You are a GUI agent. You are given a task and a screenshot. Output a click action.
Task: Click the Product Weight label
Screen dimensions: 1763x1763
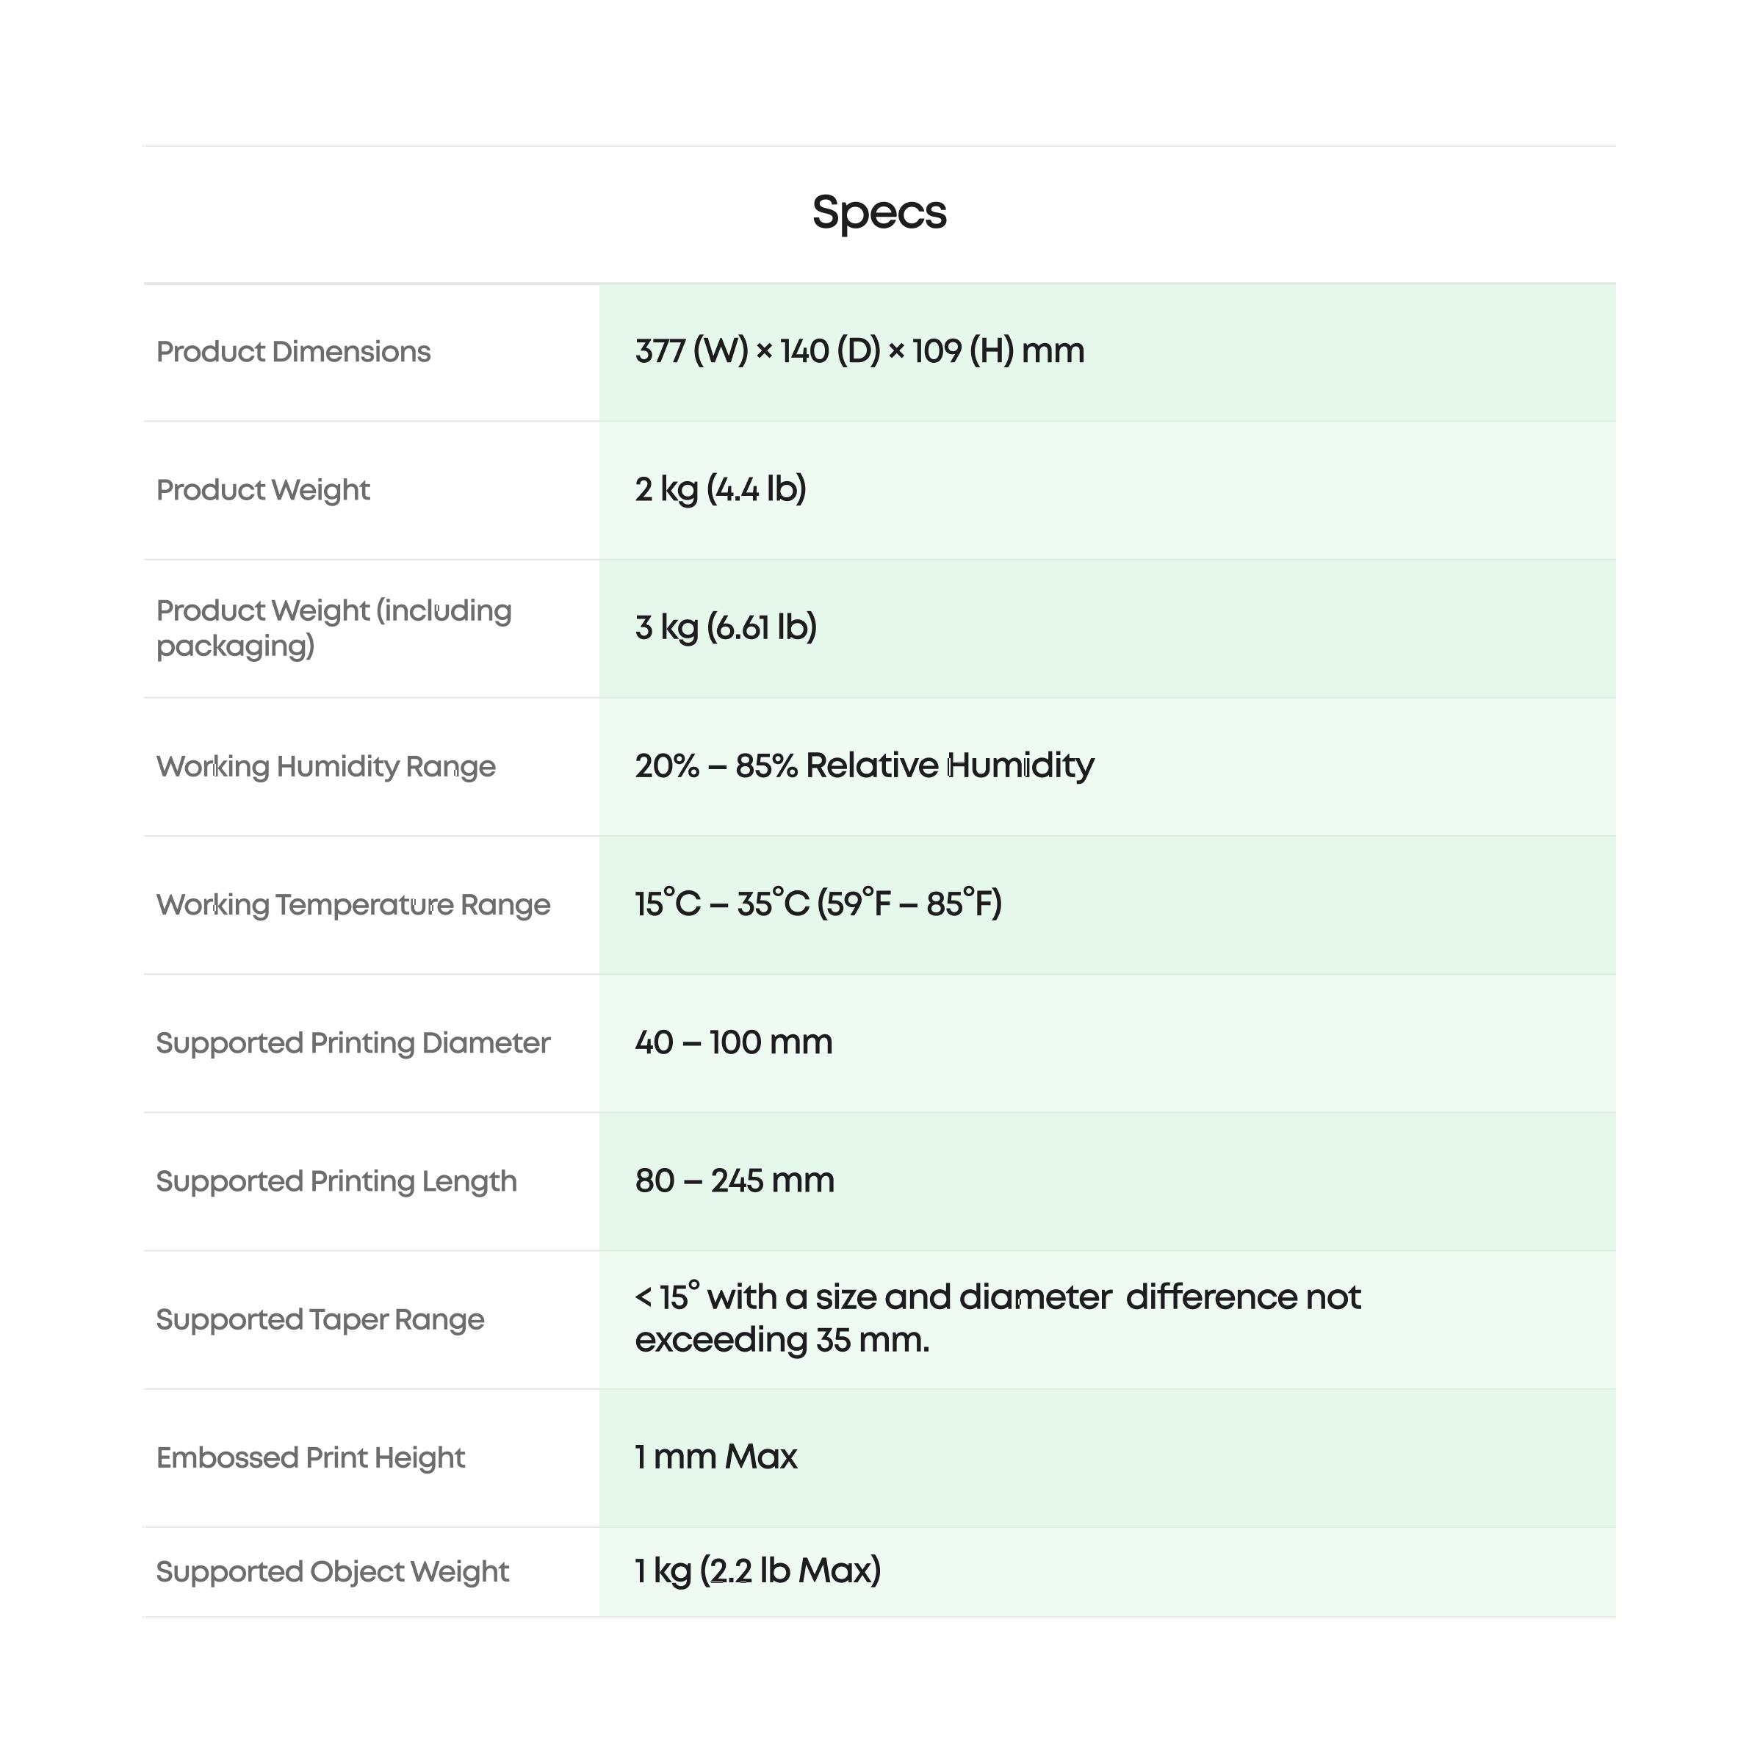(x=263, y=490)
